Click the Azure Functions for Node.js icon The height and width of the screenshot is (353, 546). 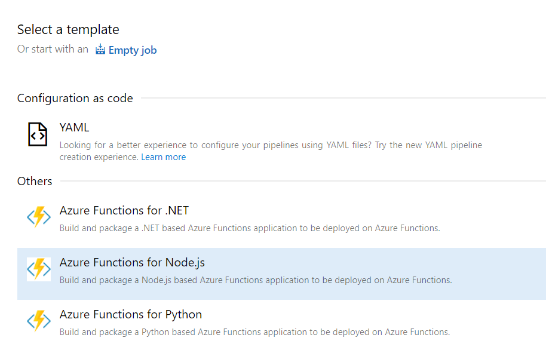(39, 269)
